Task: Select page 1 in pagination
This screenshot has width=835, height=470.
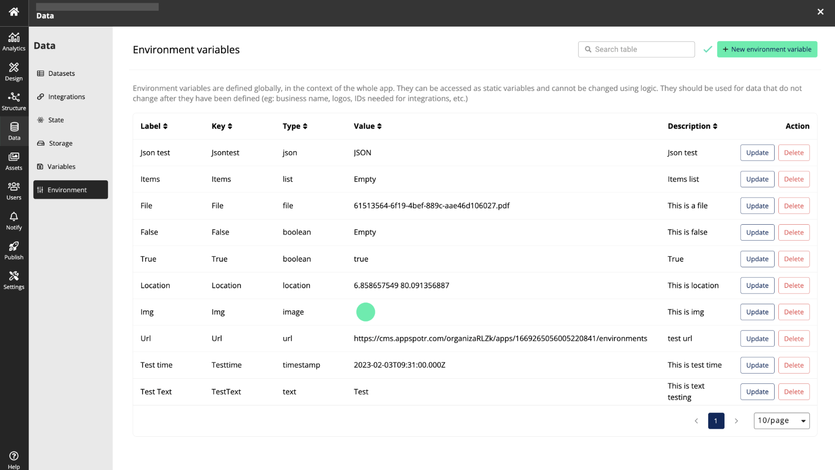Action: (x=716, y=421)
